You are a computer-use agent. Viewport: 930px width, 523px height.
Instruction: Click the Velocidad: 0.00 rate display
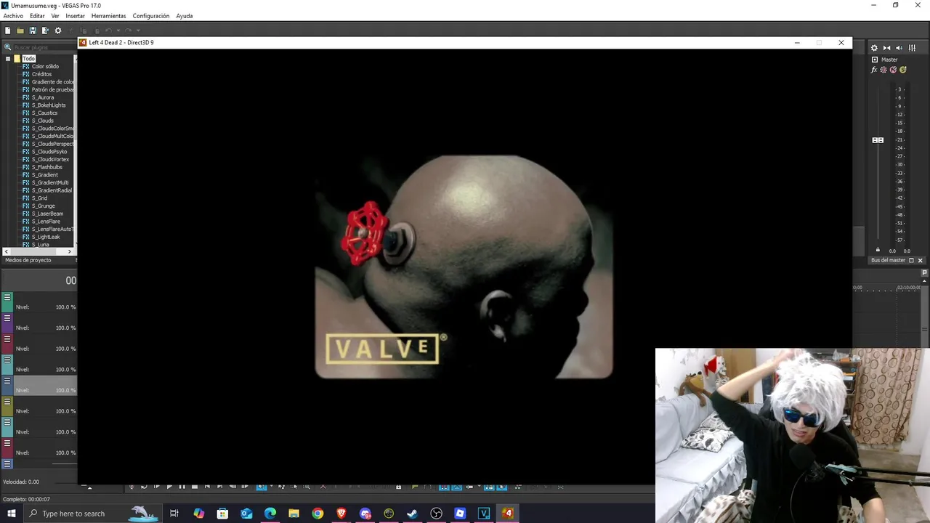(x=21, y=482)
